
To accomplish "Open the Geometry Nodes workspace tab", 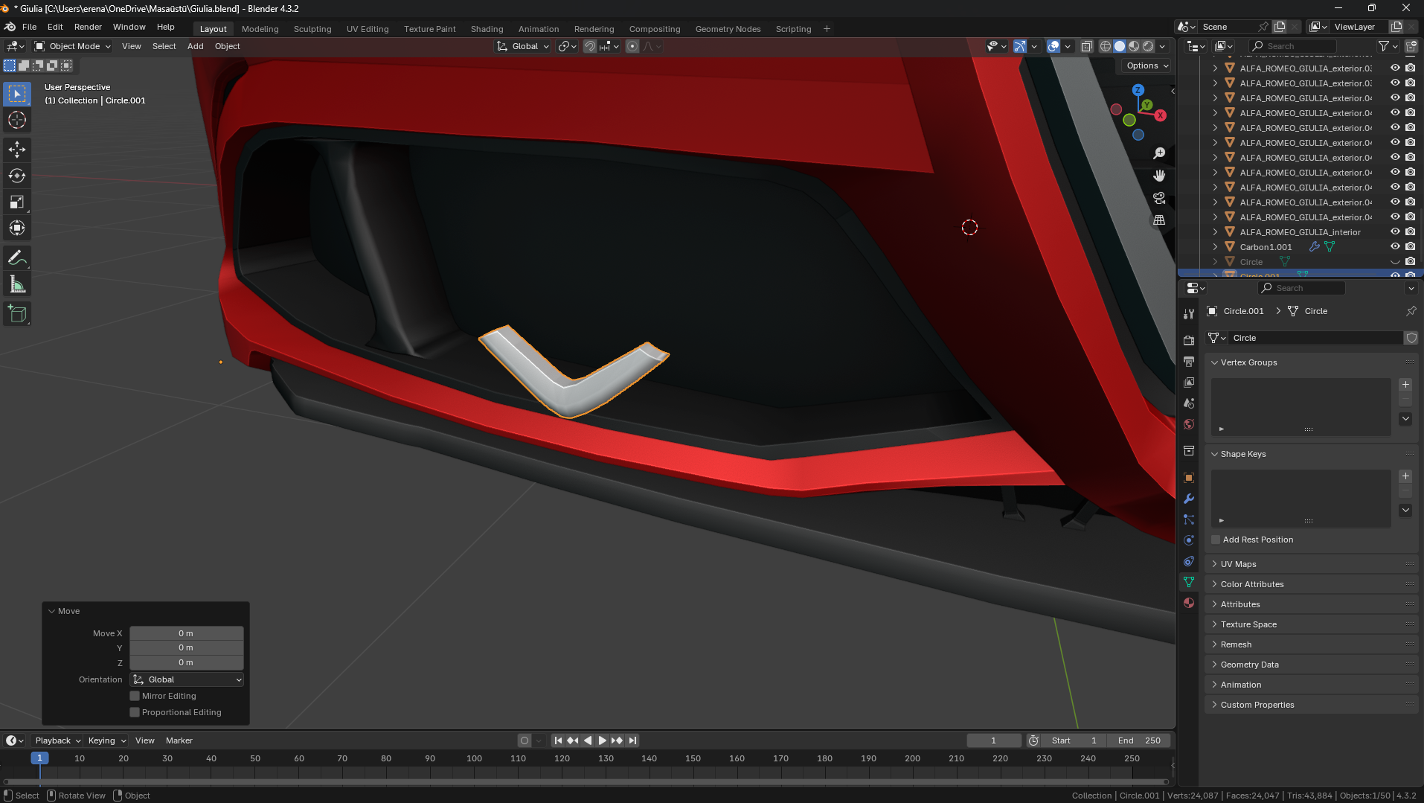I will coord(728,29).
